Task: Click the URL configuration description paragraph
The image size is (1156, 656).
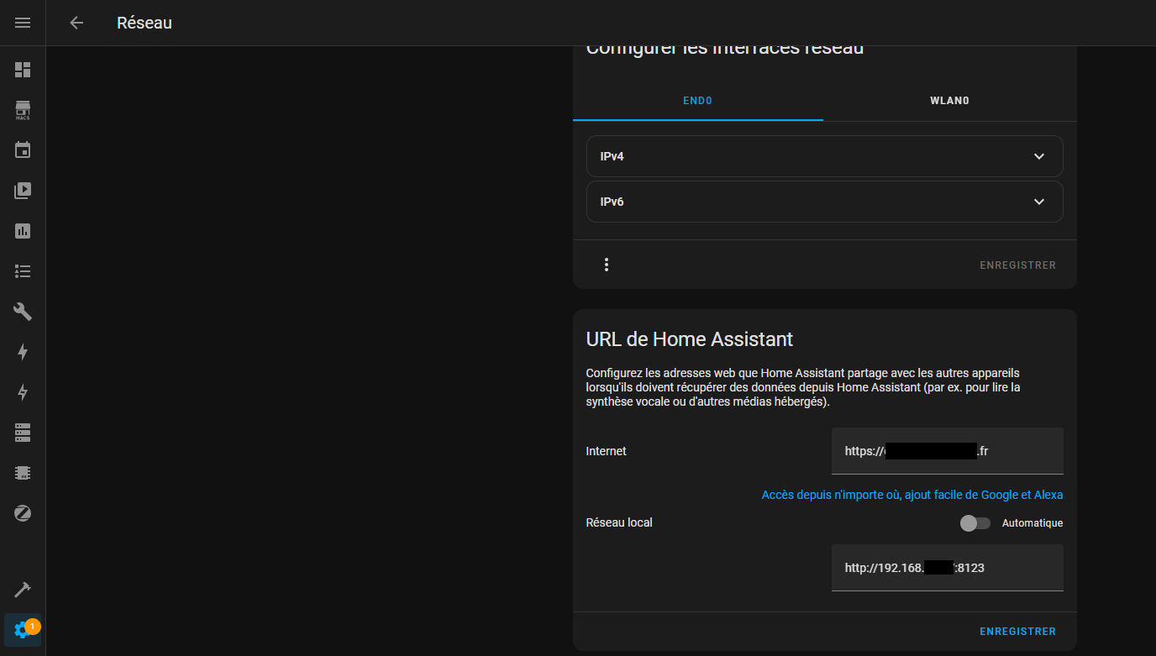Action: pos(803,387)
